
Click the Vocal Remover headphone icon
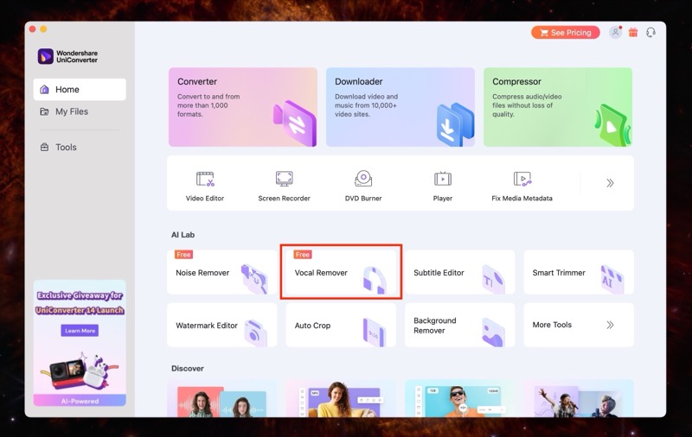tap(375, 280)
